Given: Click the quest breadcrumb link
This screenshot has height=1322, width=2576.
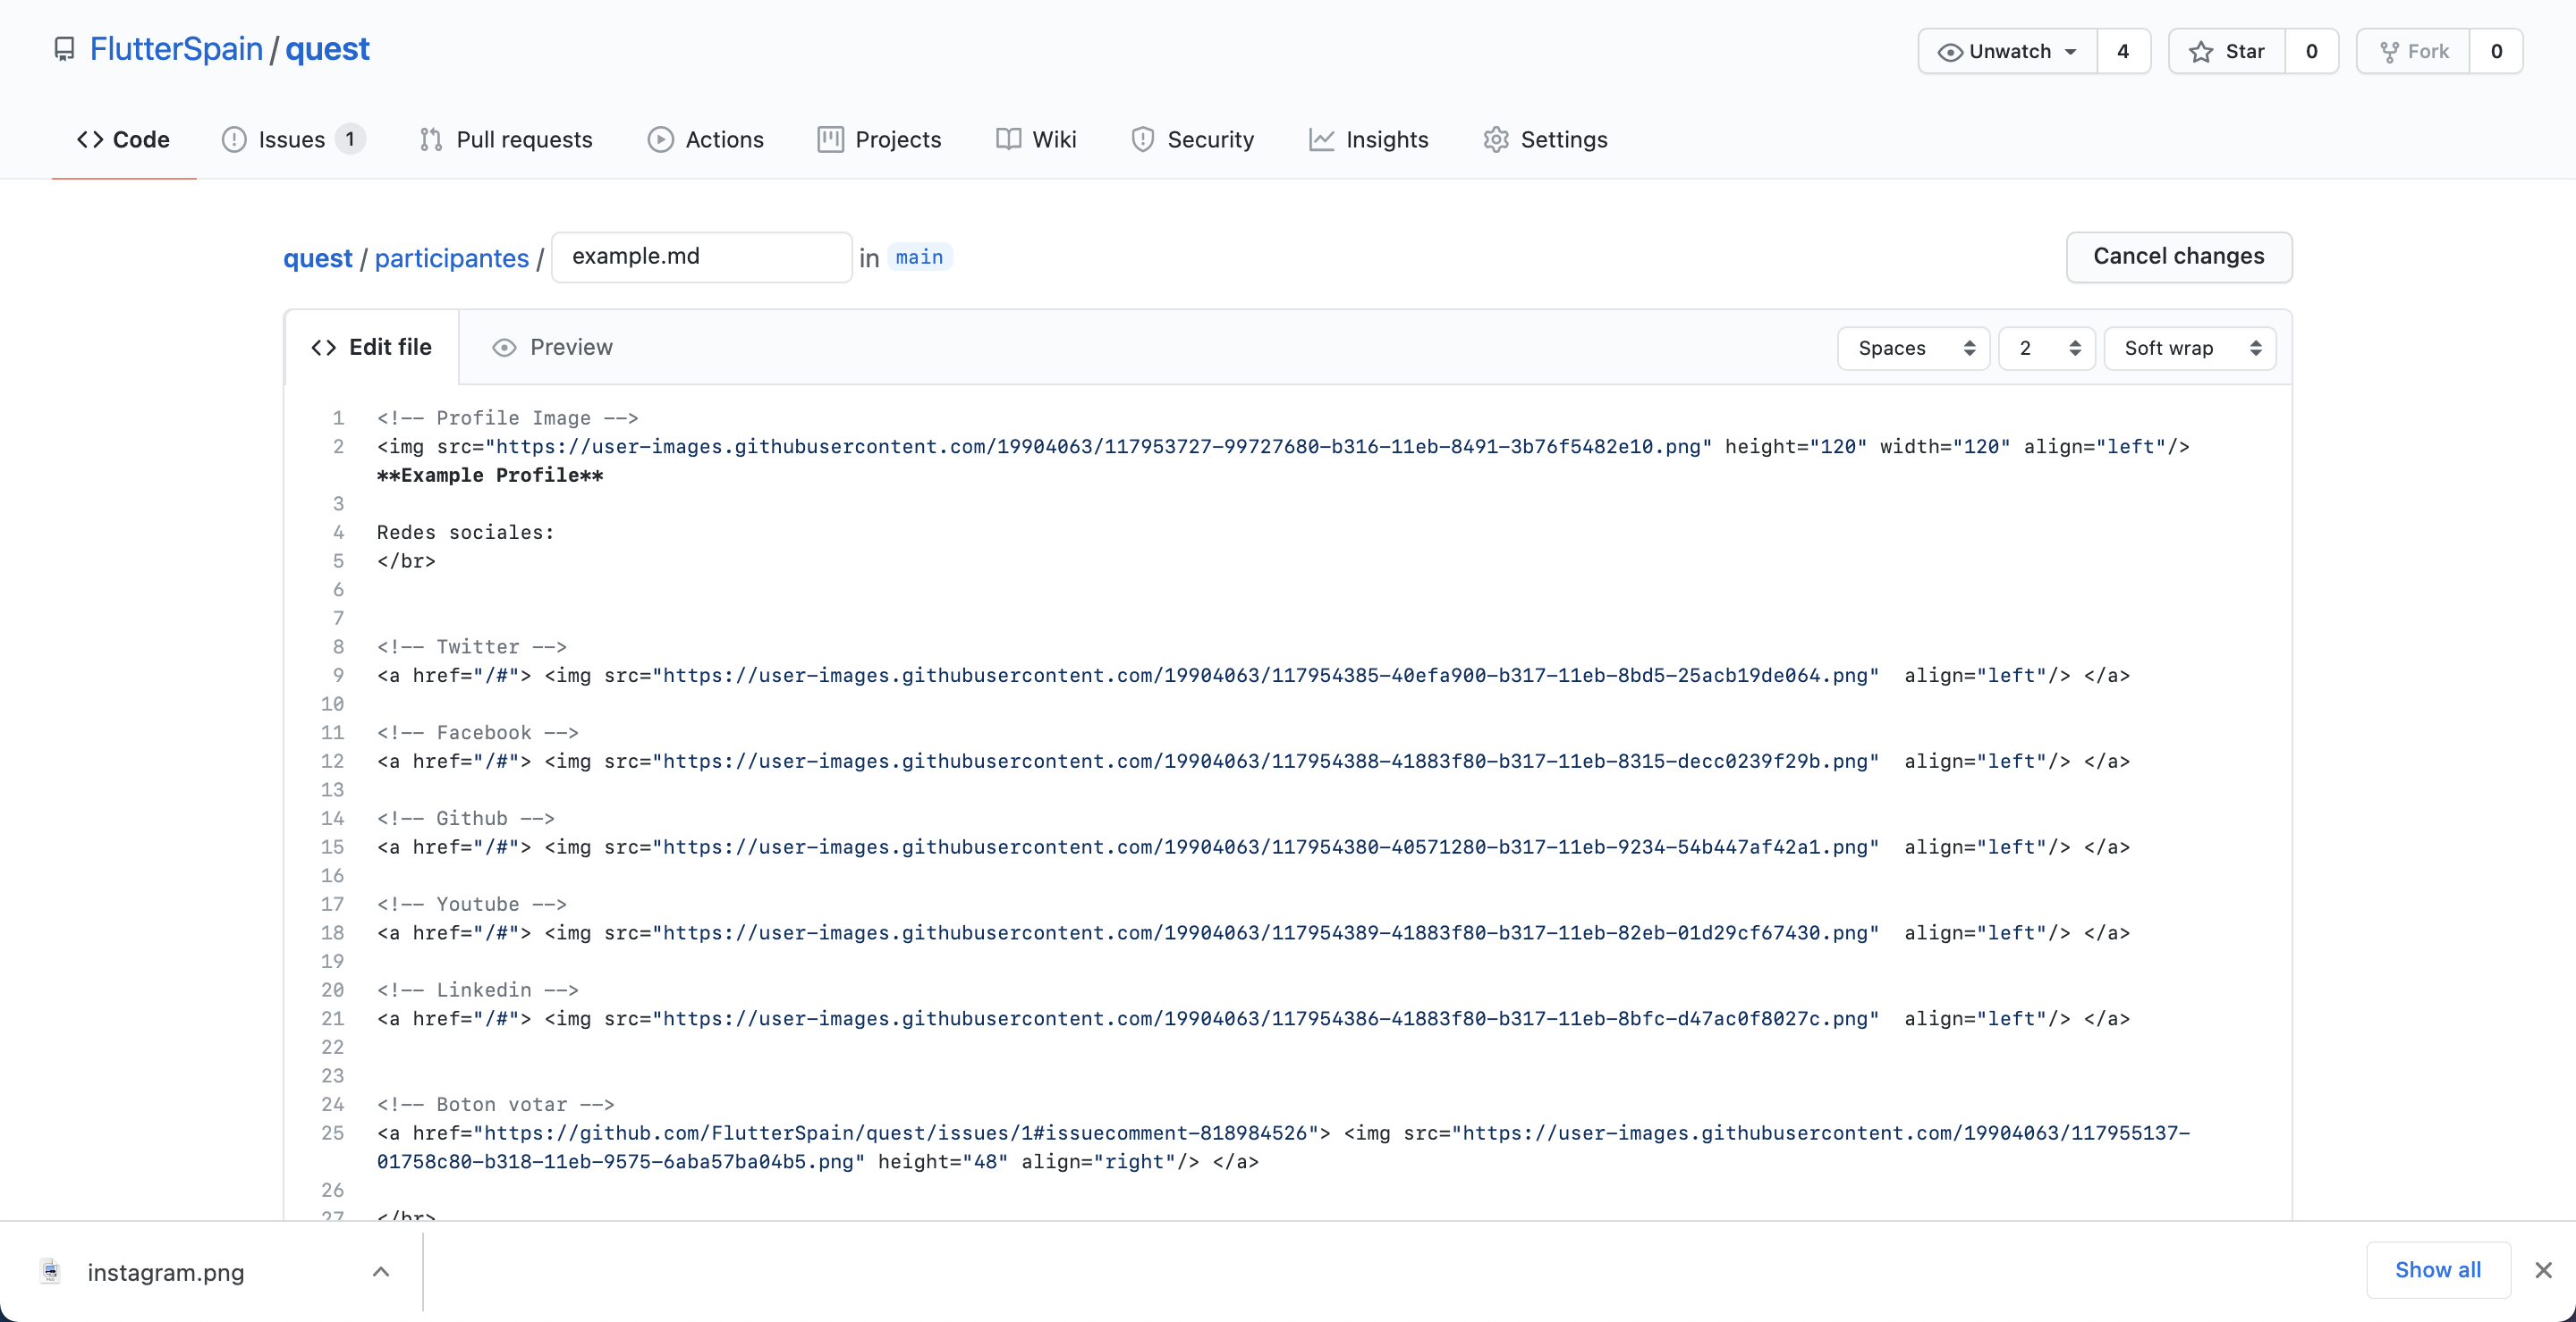Looking at the screenshot, I should coord(318,257).
